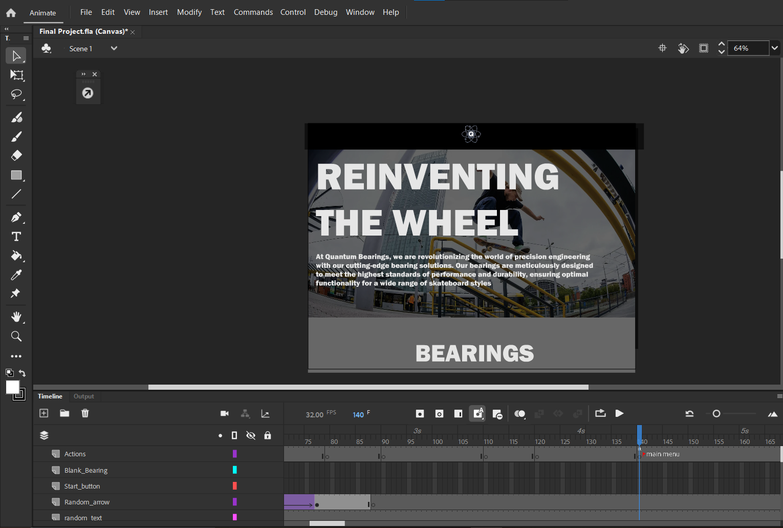Play the timeline animation
Viewport: 783px width, 528px height.
(619, 414)
